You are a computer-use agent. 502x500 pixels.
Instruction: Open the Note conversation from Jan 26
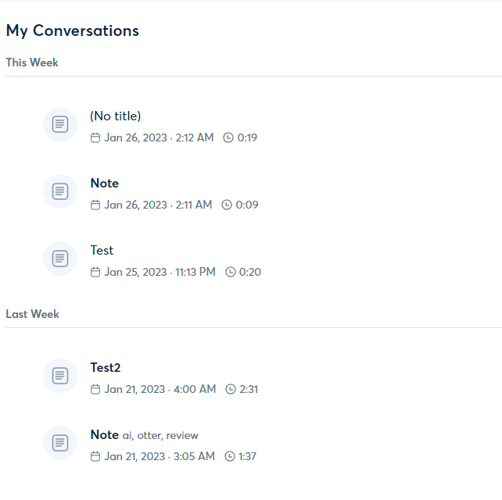(x=105, y=184)
